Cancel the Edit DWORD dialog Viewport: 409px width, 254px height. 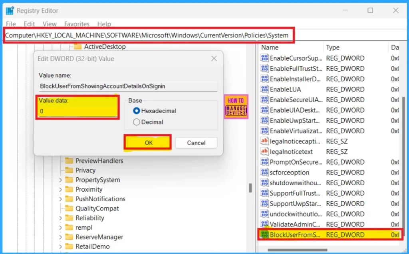[196, 143]
